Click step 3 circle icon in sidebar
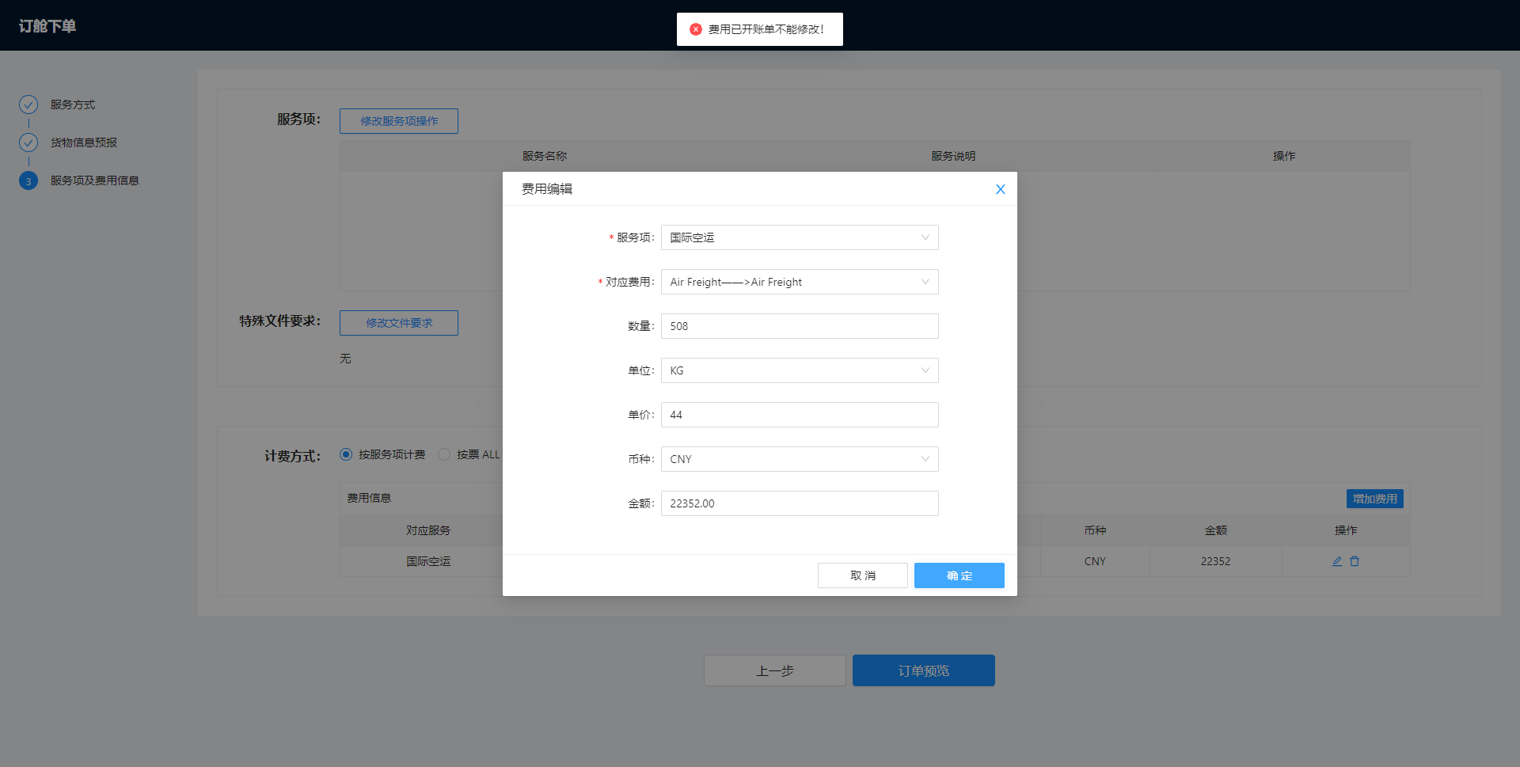The width and height of the screenshot is (1520, 767). pos(28,180)
